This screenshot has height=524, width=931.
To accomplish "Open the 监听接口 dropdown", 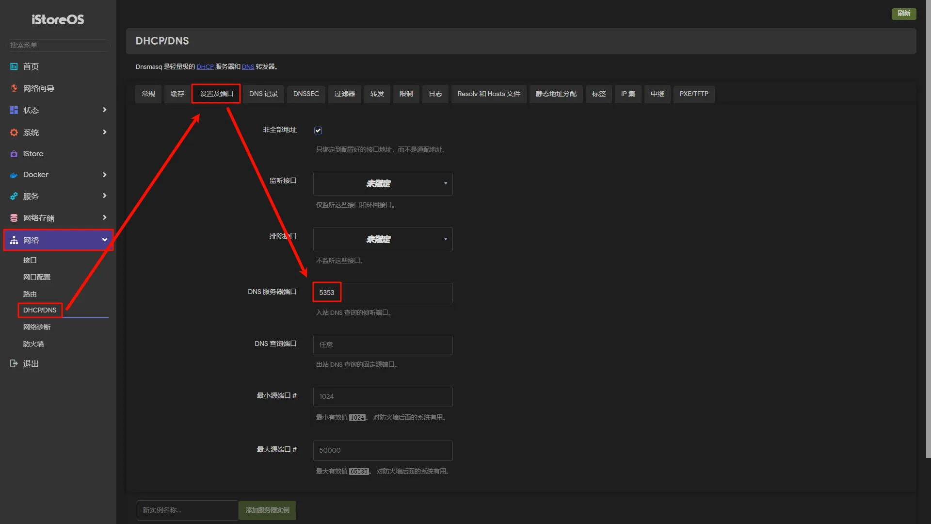I will [383, 183].
